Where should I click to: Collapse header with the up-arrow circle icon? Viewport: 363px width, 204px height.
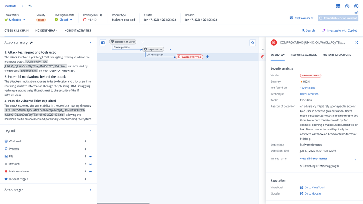point(356,12)
